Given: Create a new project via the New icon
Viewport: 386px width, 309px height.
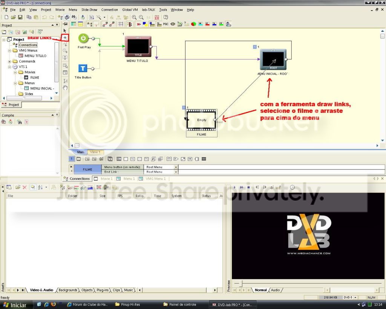Looking at the screenshot, I should pyautogui.click(x=7, y=17).
